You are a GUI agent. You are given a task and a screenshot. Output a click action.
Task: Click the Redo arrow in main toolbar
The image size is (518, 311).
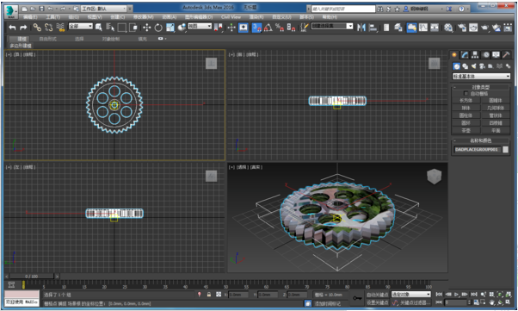pos(23,28)
